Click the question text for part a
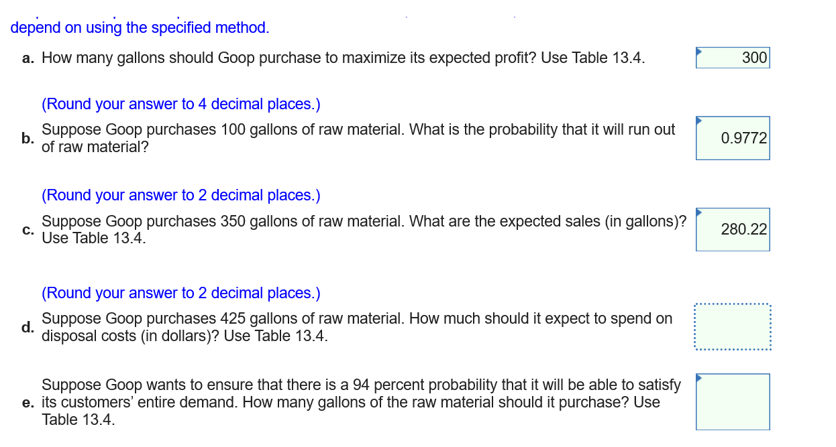Screen dimensions: 836x447 pos(342,58)
